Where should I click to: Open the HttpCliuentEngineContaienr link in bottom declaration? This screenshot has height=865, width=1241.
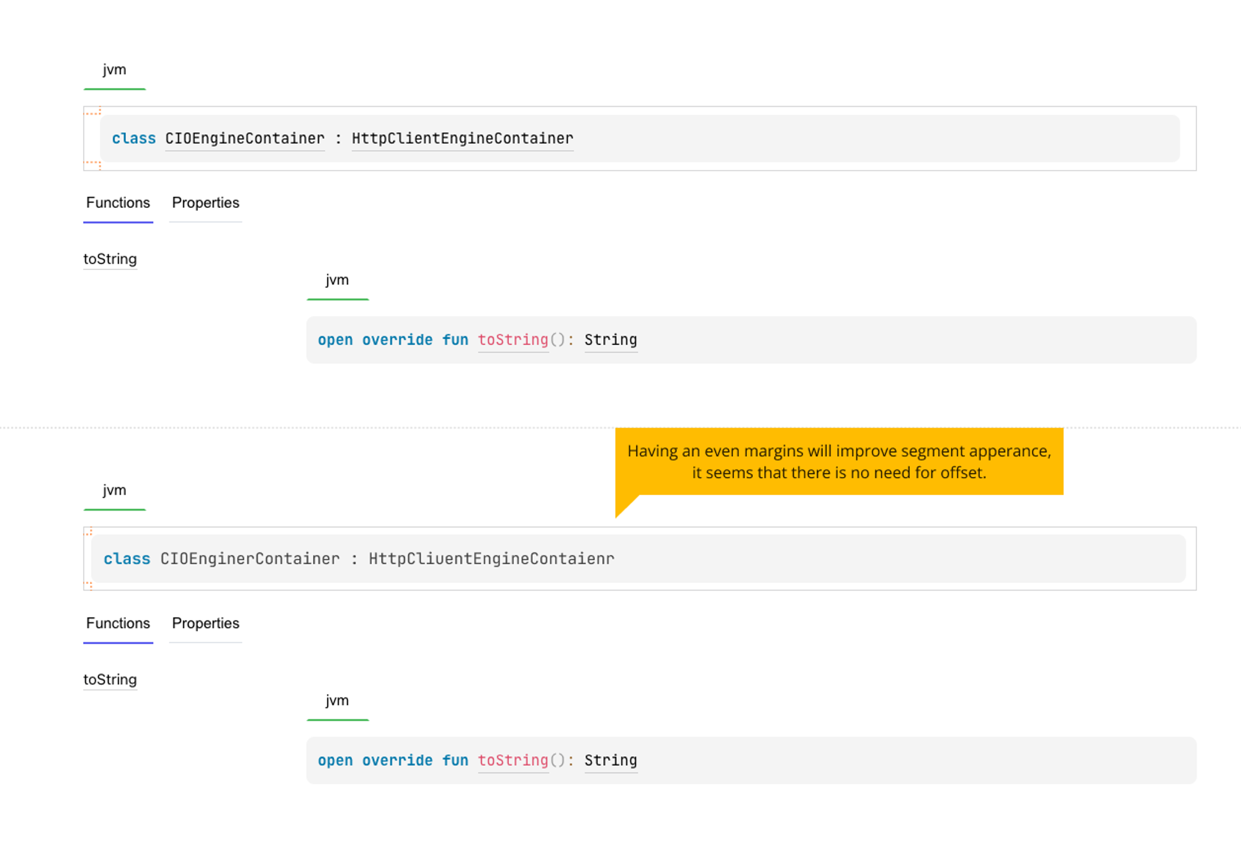pos(491,558)
